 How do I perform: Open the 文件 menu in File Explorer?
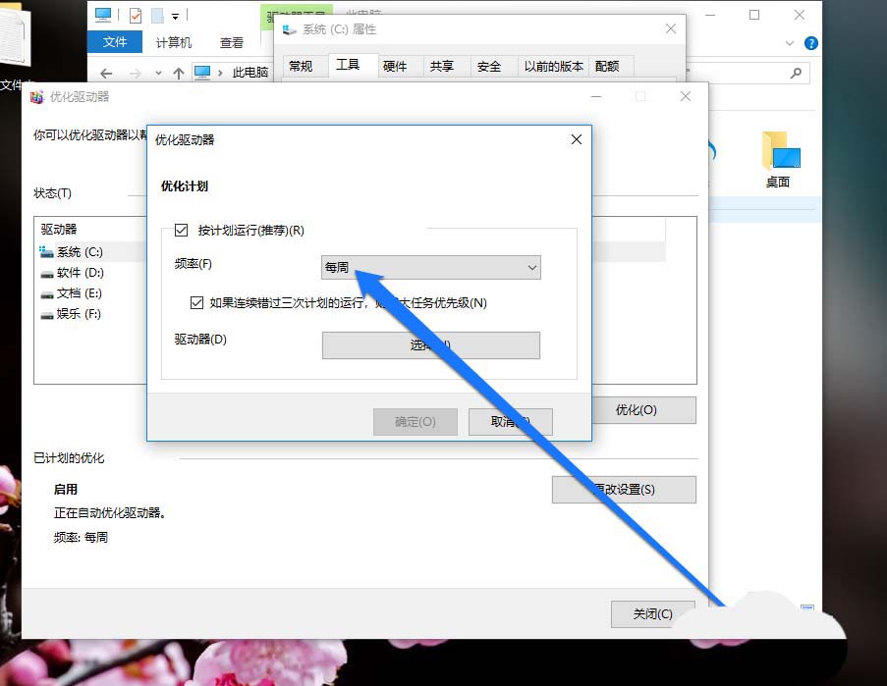[x=115, y=42]
